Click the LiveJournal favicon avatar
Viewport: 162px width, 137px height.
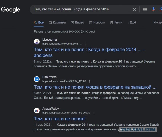[x=37, y=42]
